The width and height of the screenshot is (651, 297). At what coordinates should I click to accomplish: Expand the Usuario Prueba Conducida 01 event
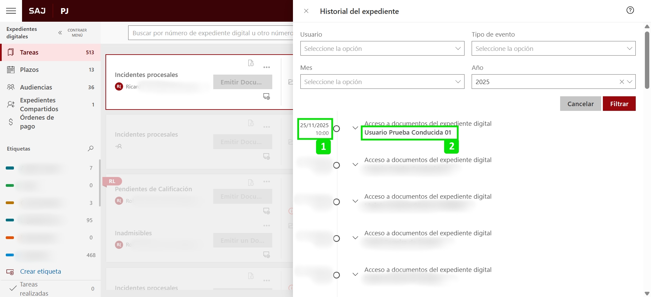click(x=355, y=128)
